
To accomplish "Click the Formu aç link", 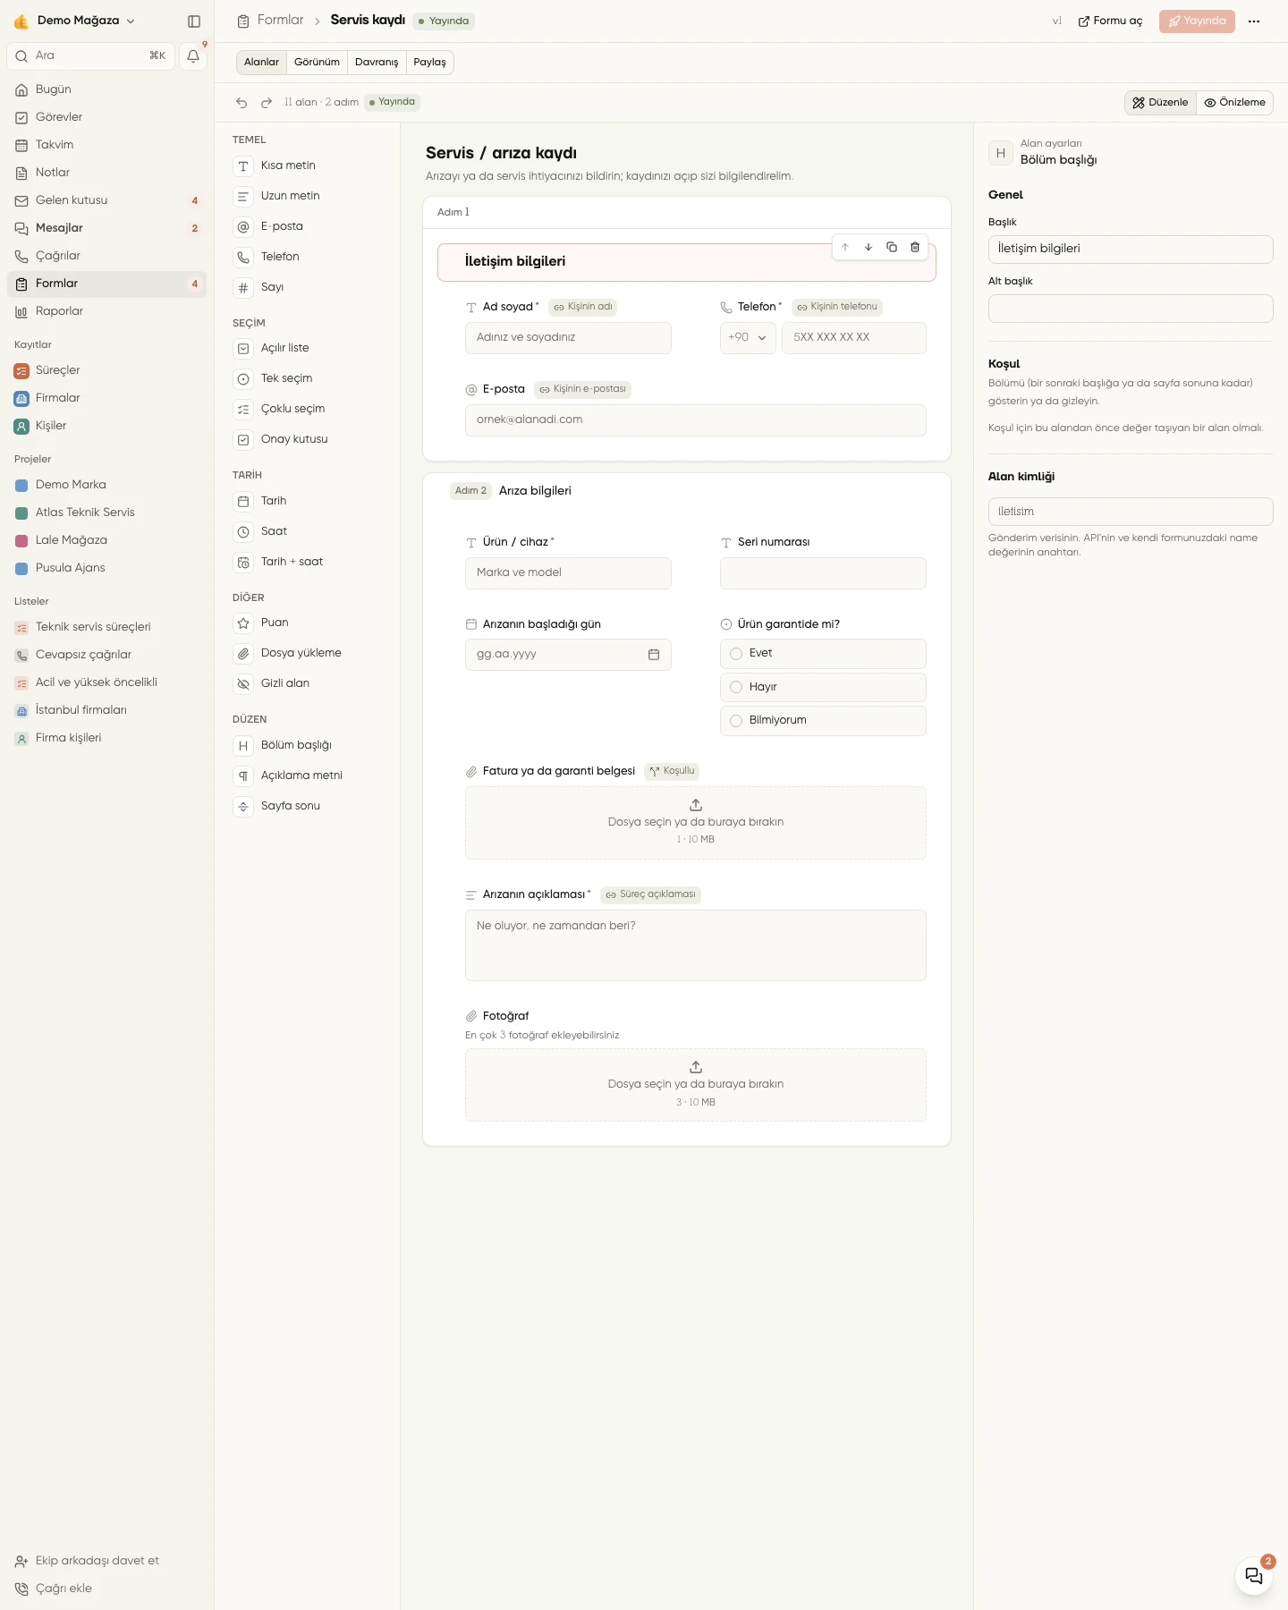I will click(x=1110, y=21).
